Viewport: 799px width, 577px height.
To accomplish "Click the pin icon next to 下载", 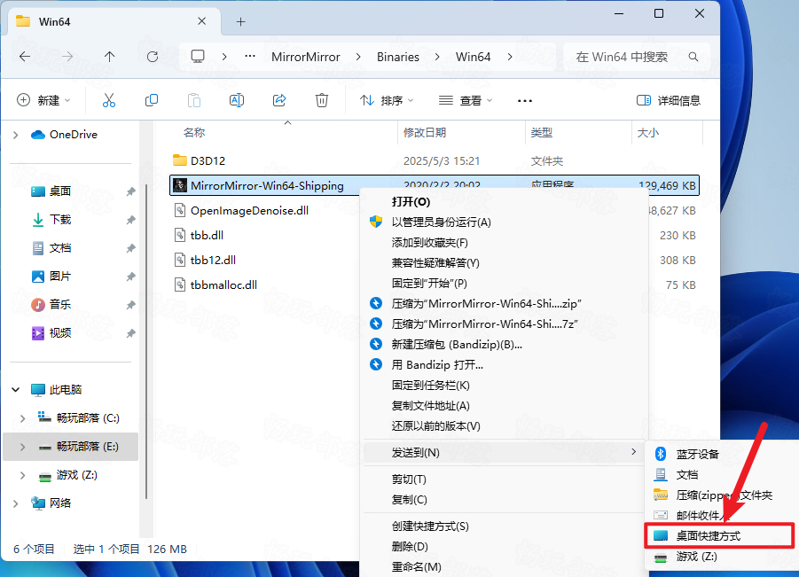I will [131, 220].
